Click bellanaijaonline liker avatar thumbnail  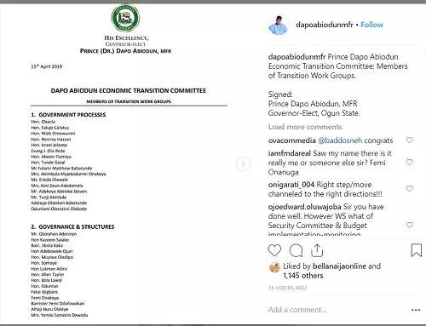pyautogui.click(x=274, y=267)
